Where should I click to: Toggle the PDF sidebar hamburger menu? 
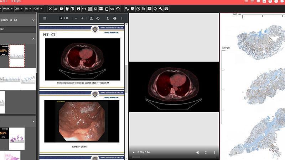pyautogui.click(x=45, y=18)
